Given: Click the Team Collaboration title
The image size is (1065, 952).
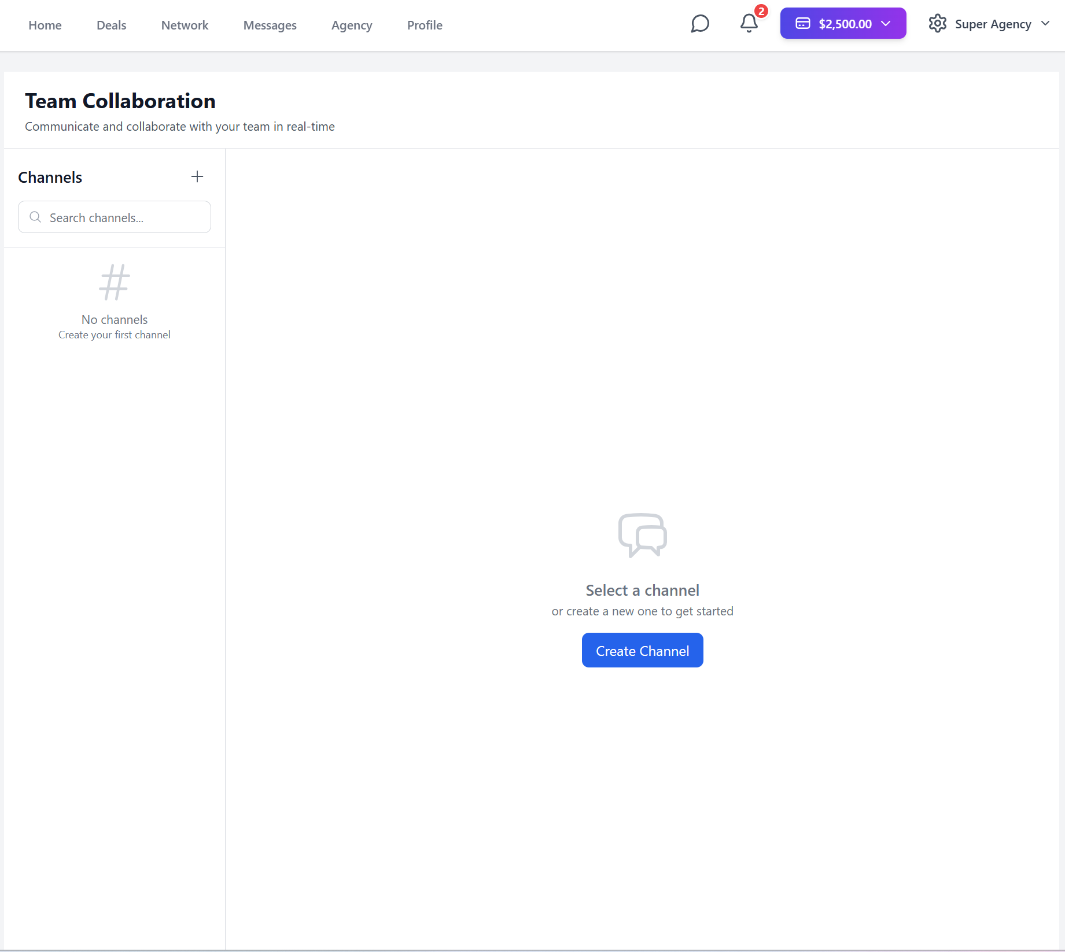Looking at the screenshot, I should (120, 101).
